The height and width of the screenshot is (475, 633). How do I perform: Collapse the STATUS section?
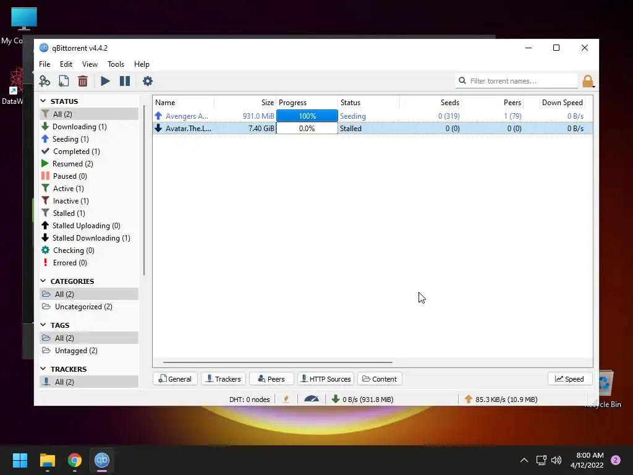tap(43, 101)
